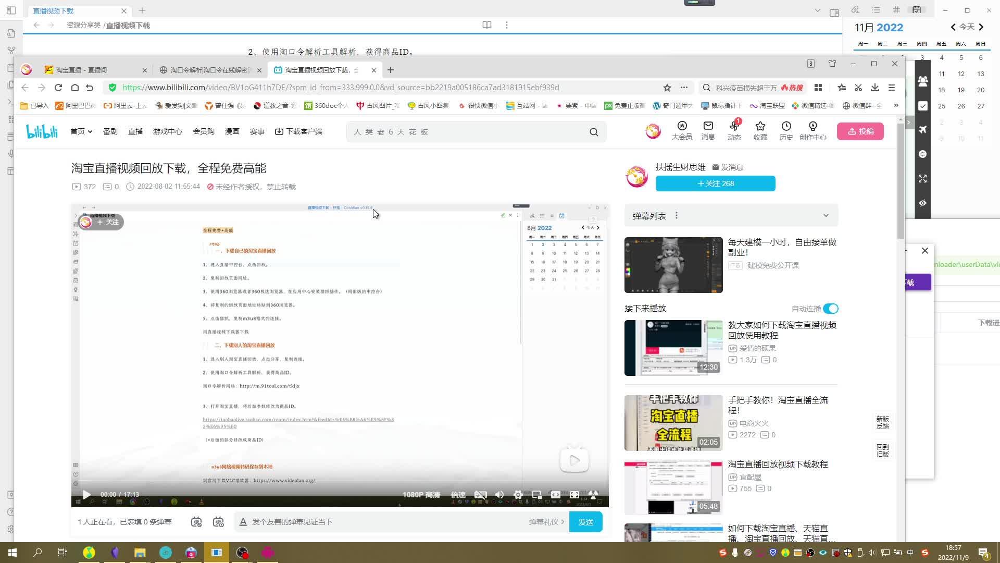Toggle subtitles off icon in player
Screen dimensions: 1000x563
(480, 495)
